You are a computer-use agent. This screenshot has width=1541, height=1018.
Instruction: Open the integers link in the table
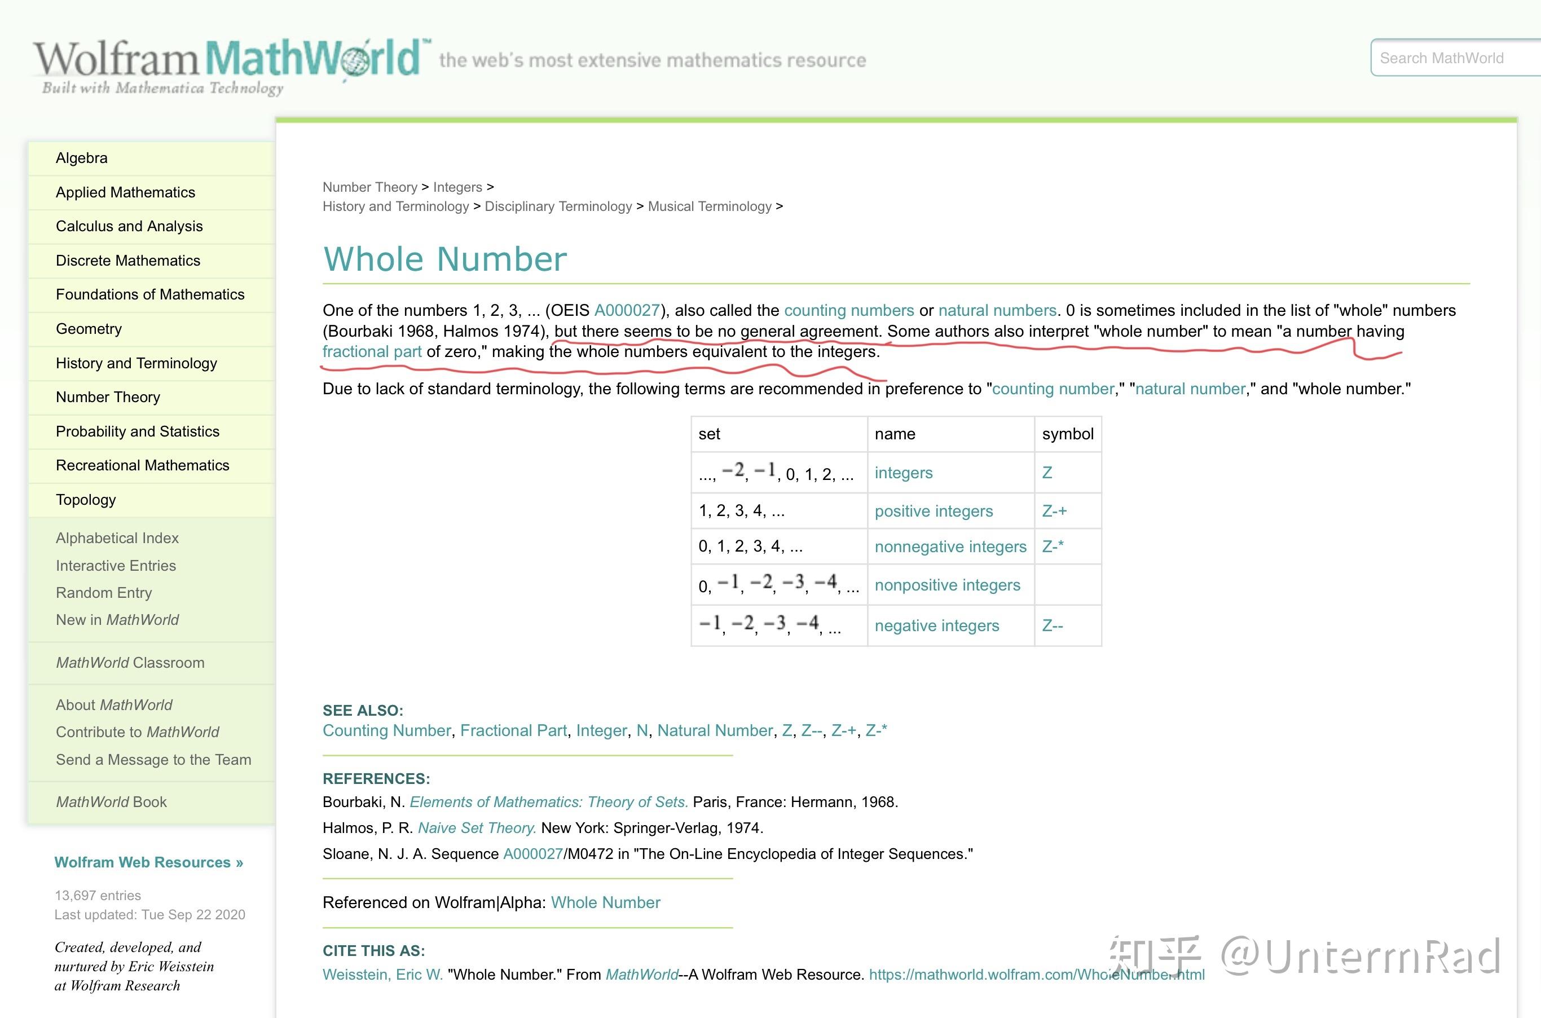[904, 473]
